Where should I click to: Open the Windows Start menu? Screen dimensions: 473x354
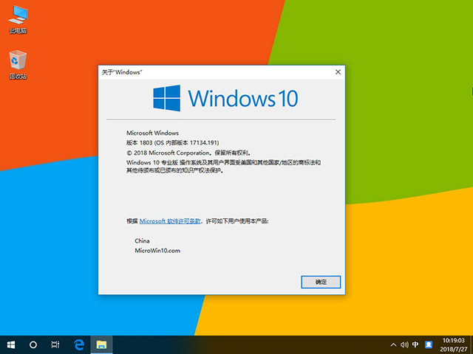[11, 344]
